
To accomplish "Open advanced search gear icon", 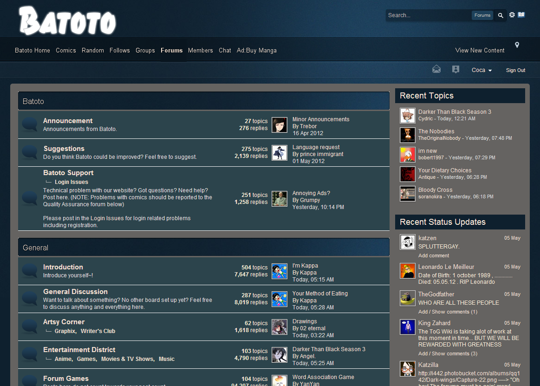I will [x=512, y=15].
